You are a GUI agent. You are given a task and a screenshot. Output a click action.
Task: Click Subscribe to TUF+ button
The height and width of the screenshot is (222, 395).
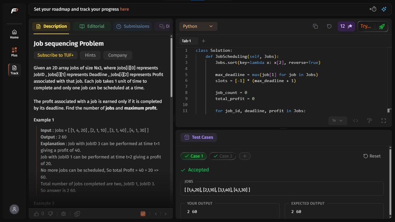55,55
